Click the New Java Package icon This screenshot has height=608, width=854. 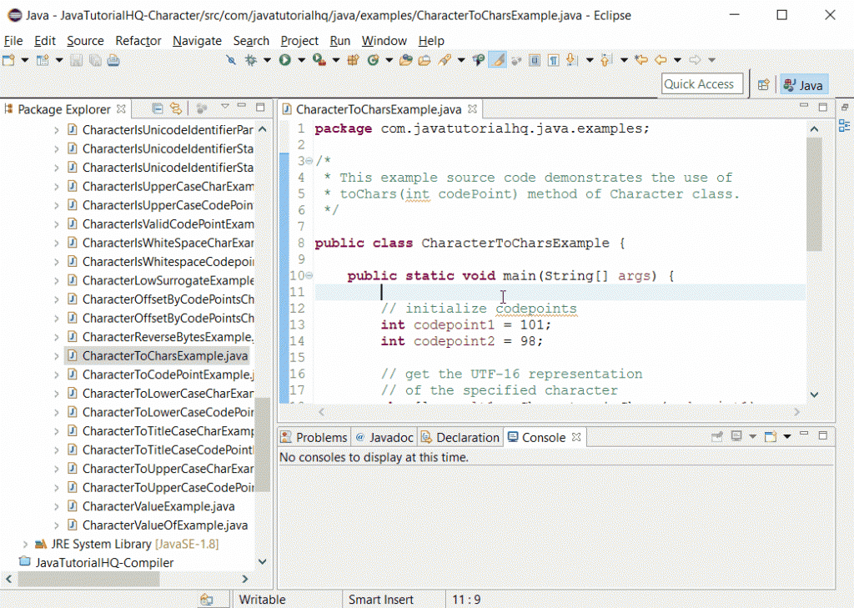click(353, 60)
